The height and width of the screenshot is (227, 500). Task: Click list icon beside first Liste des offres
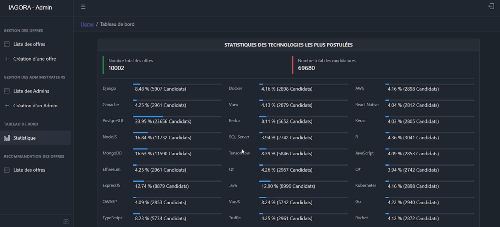click(7, 44)
